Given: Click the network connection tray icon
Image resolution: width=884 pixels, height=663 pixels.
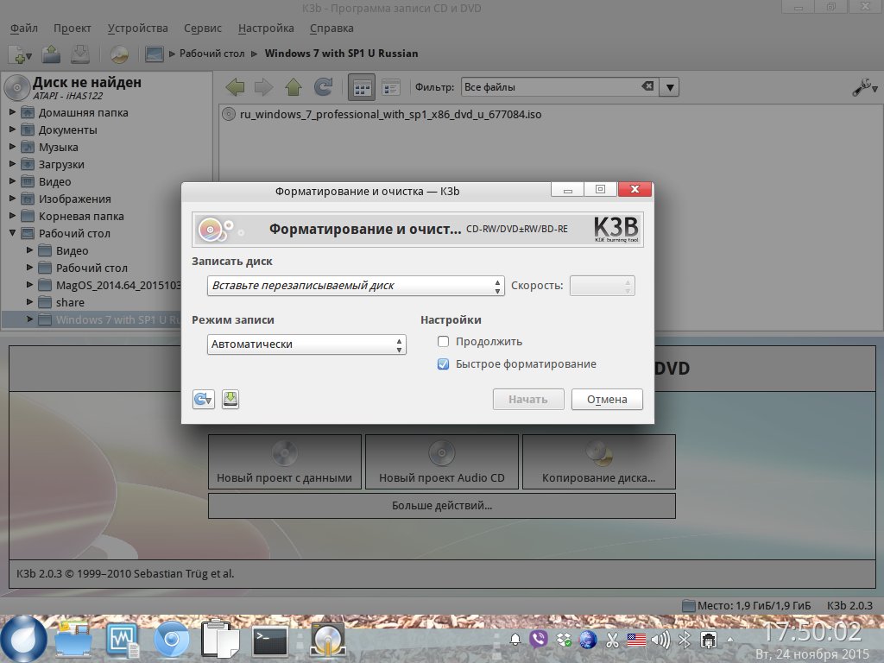Looking at the screenshot, I should (x=709, y=640).
